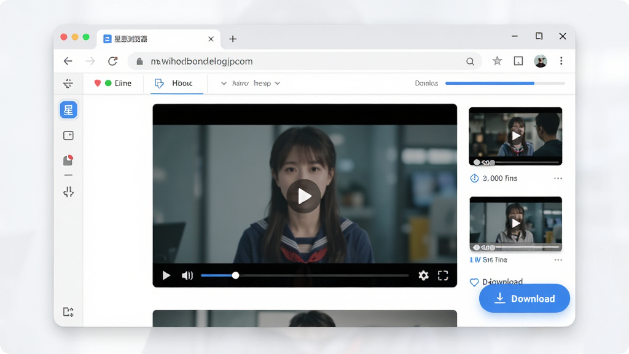Reload the page with the refresh icon
This screenshot has width=629, height=354.
click(113, 61)
